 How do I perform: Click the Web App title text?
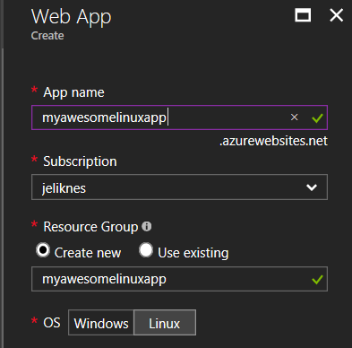click(x=72, y=17)
